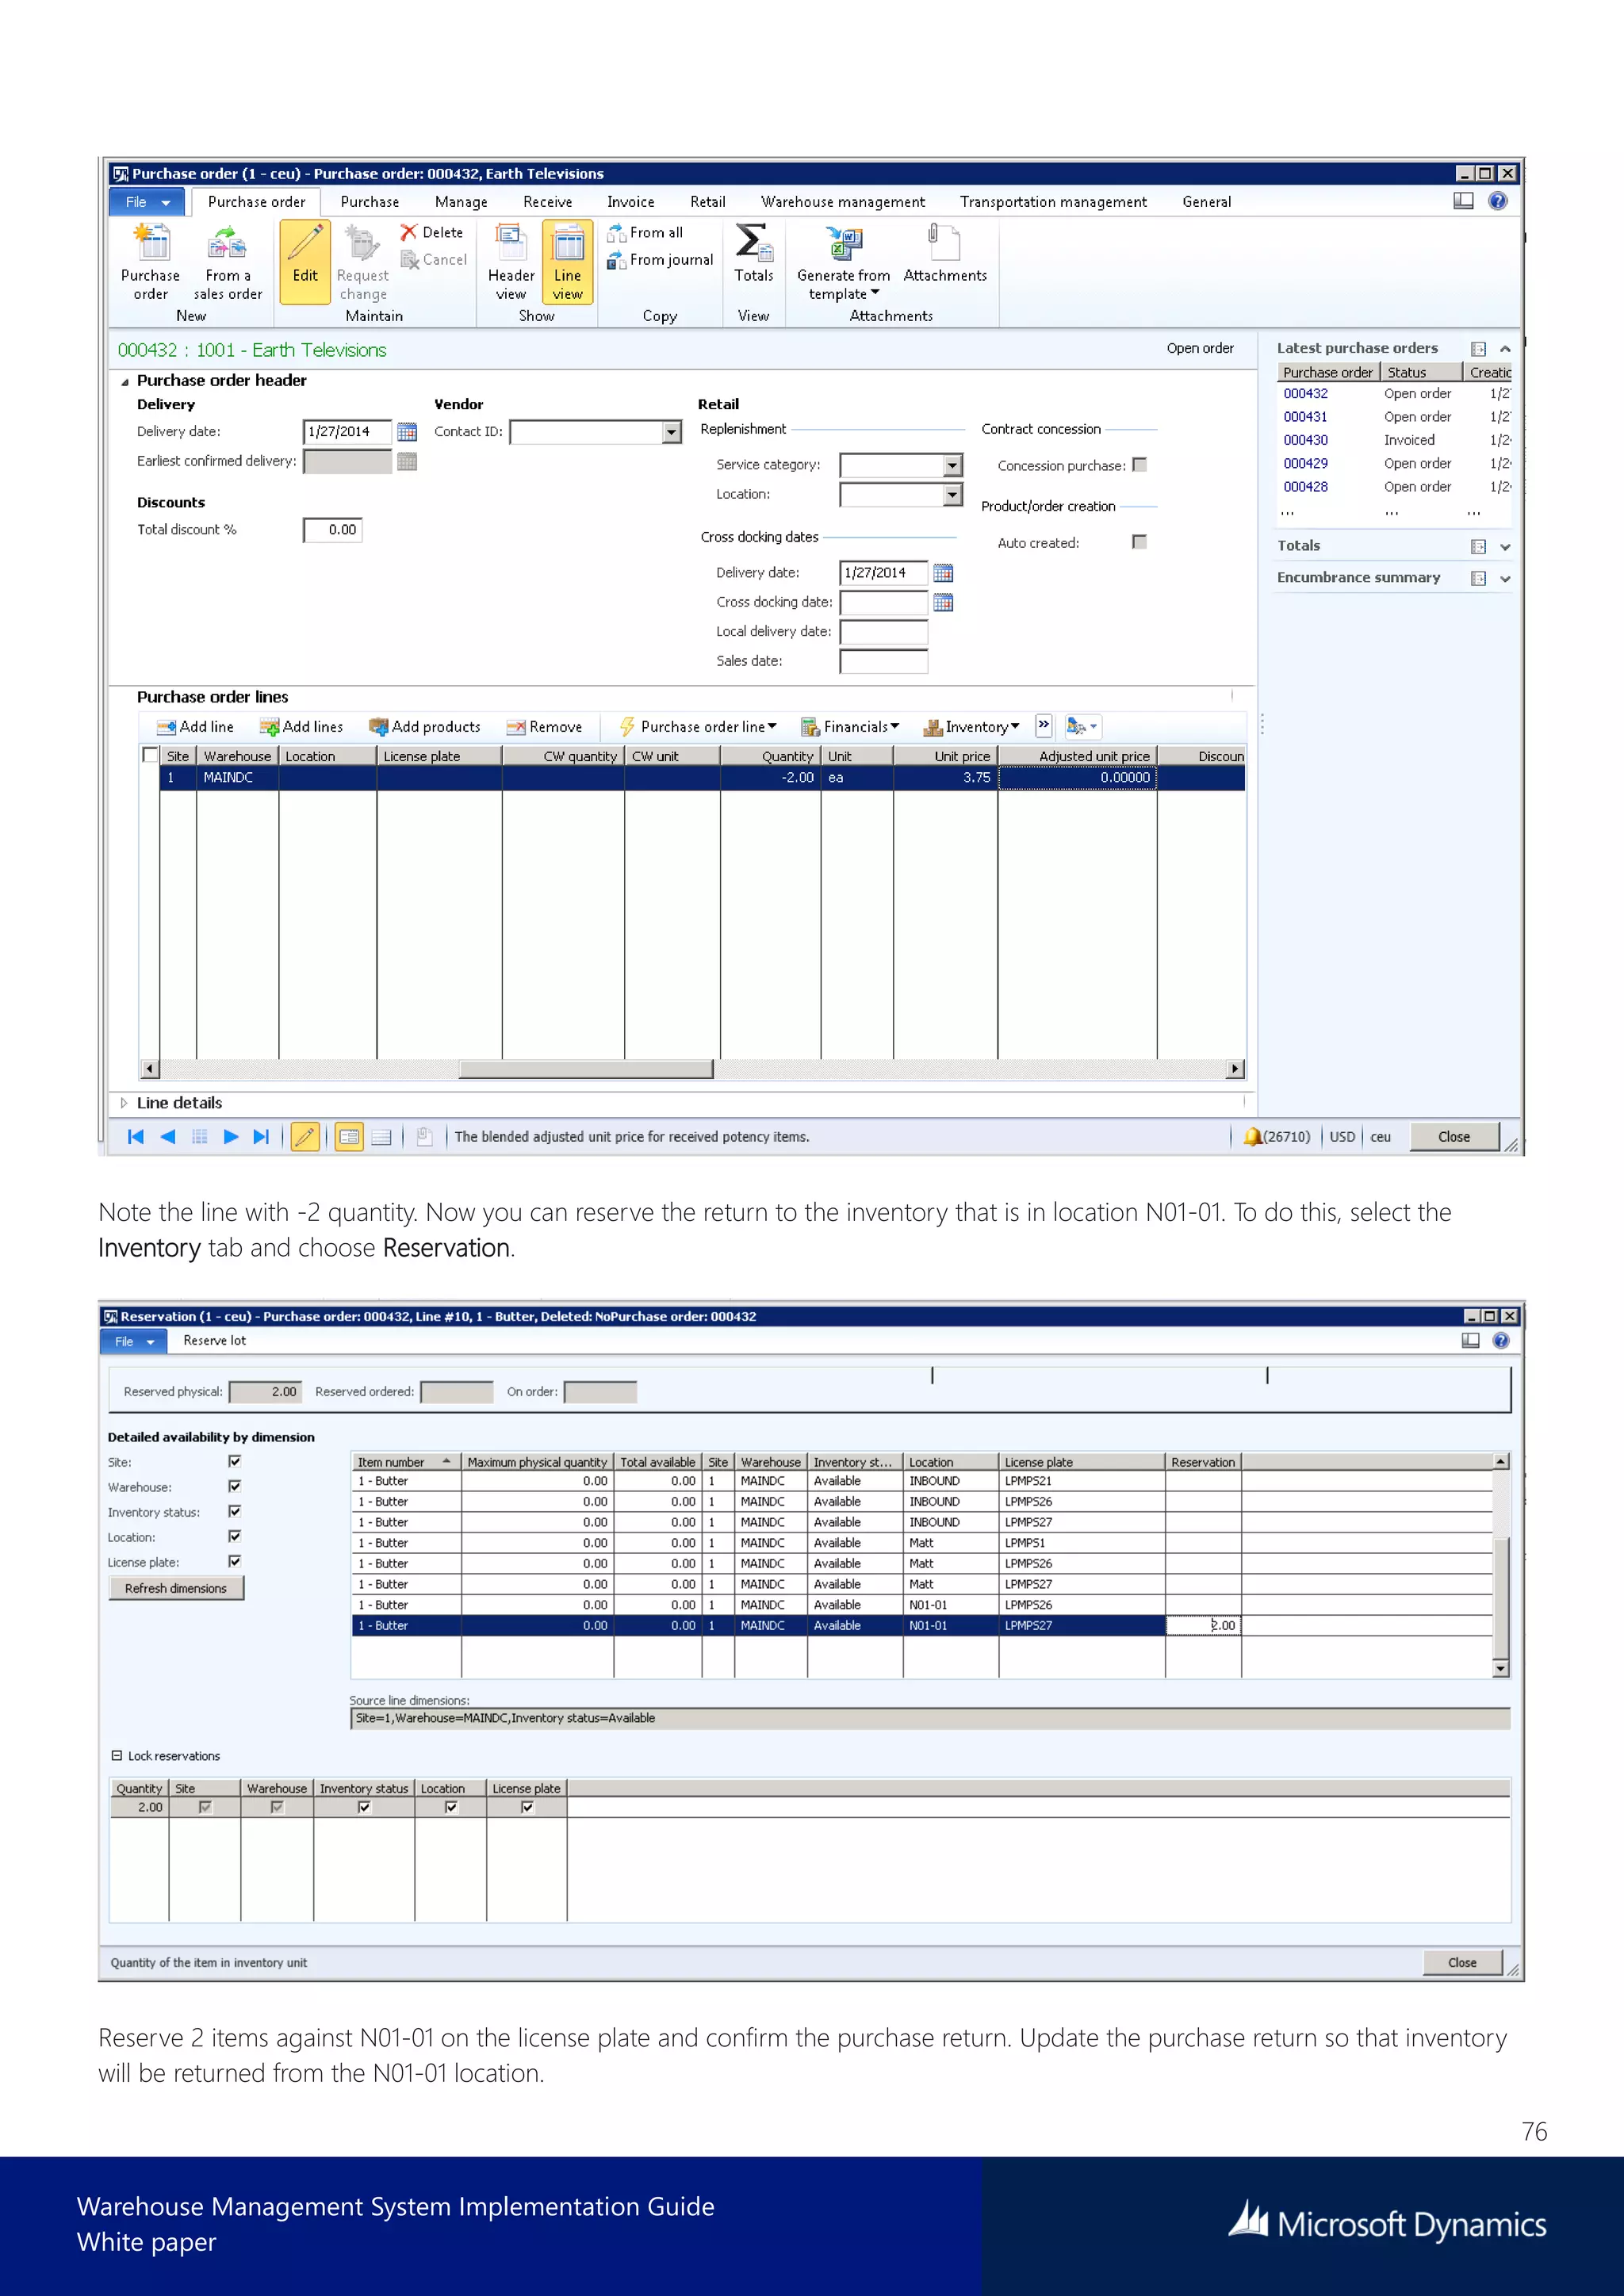The image size is (1624, 2296).
Task: Click Add products toolbar button
Action: (x=425, y=727)
